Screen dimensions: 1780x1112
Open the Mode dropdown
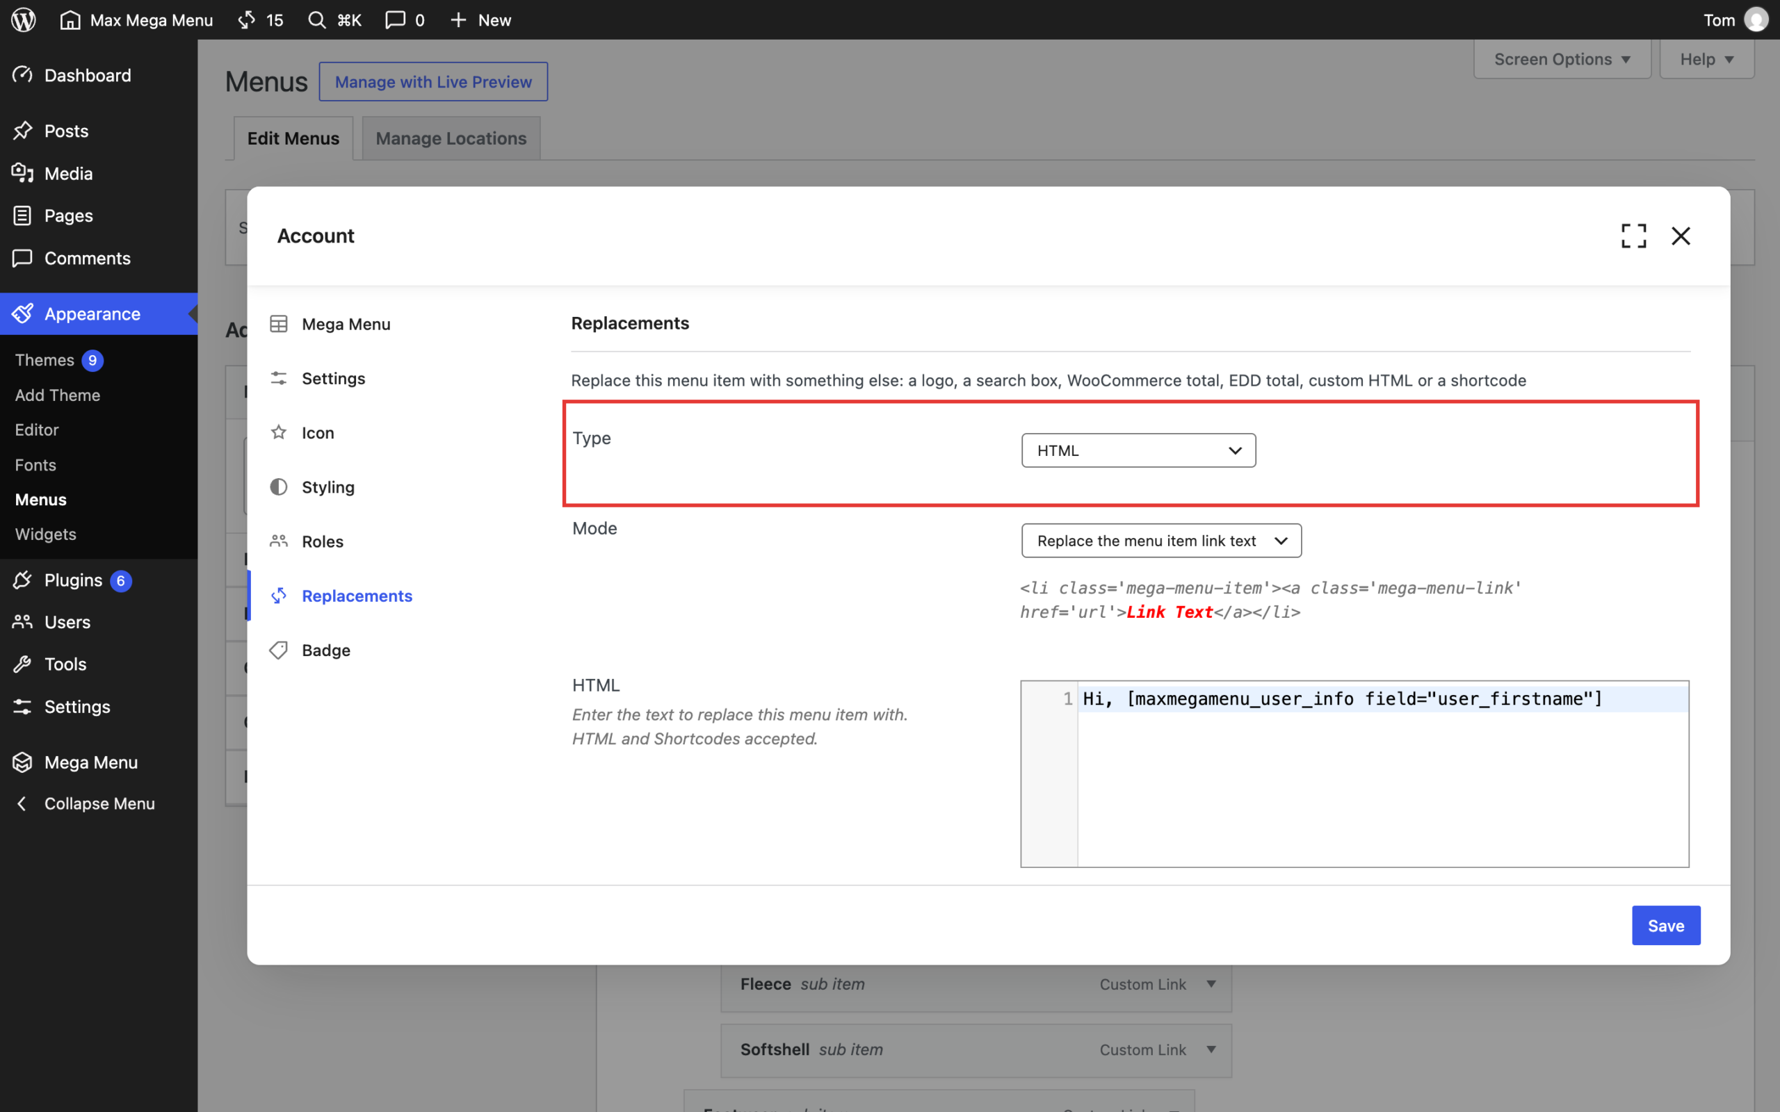pyautogui.click(x=1161, y=541)
